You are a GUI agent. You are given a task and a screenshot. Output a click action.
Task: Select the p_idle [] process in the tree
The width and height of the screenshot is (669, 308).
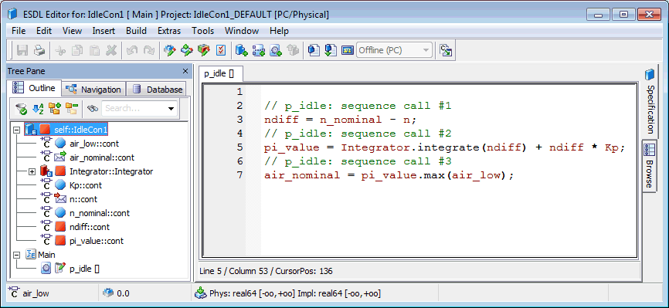point(84,269)
